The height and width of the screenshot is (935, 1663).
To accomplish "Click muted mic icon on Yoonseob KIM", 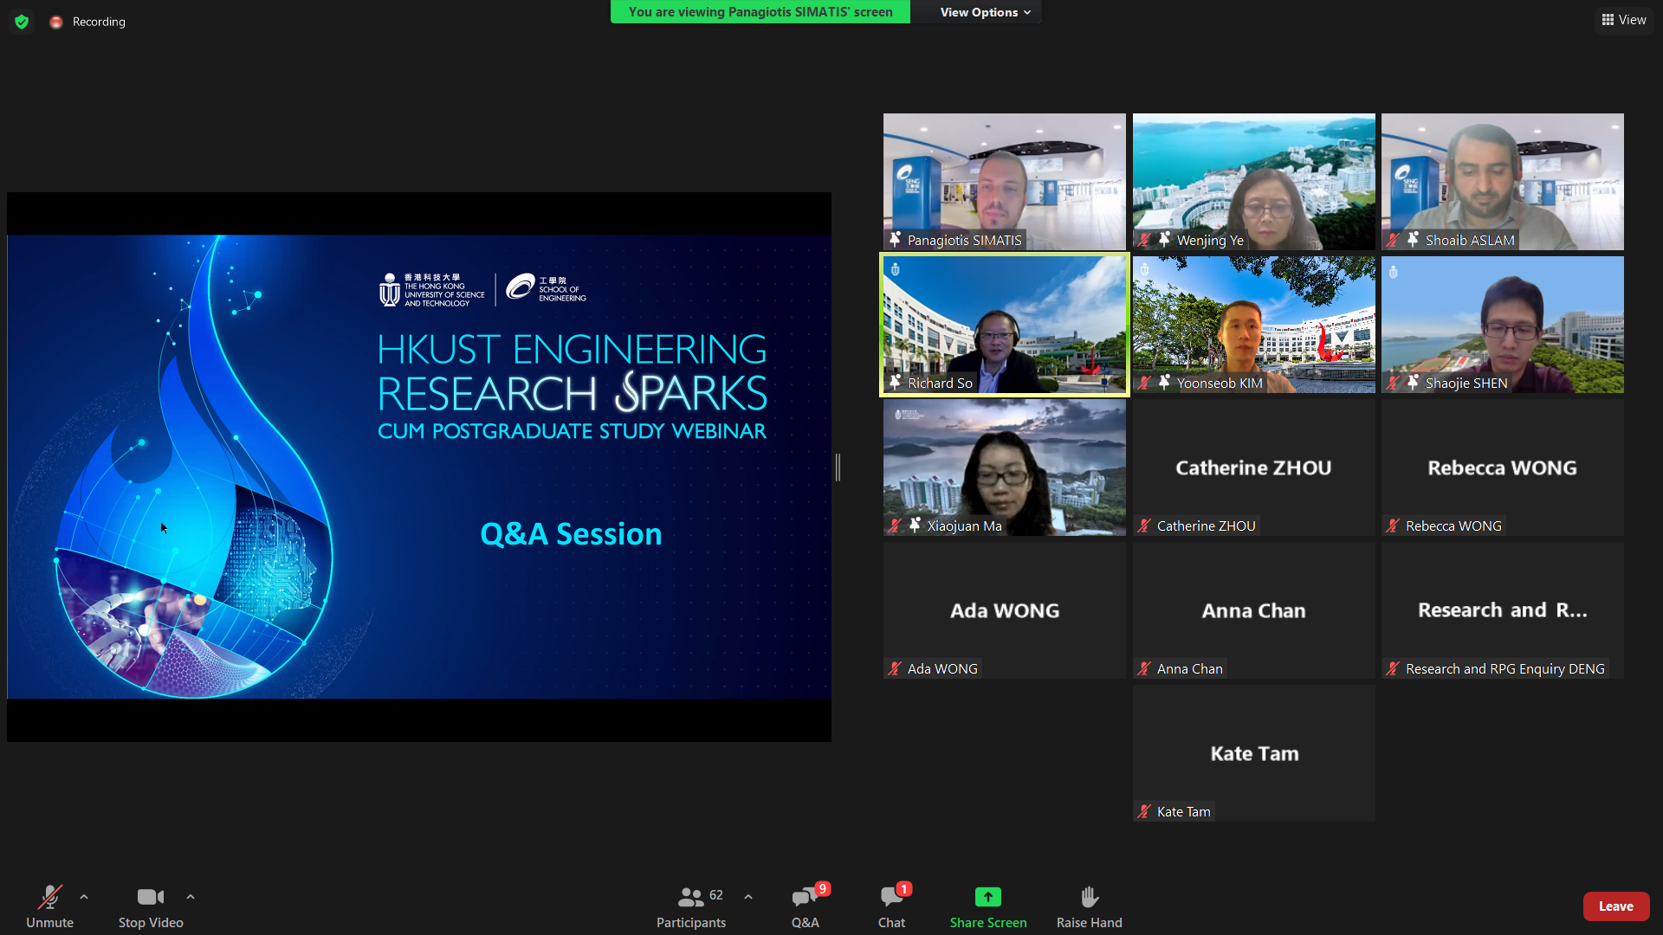I will pyautogui.click(x=1144, y=383).
